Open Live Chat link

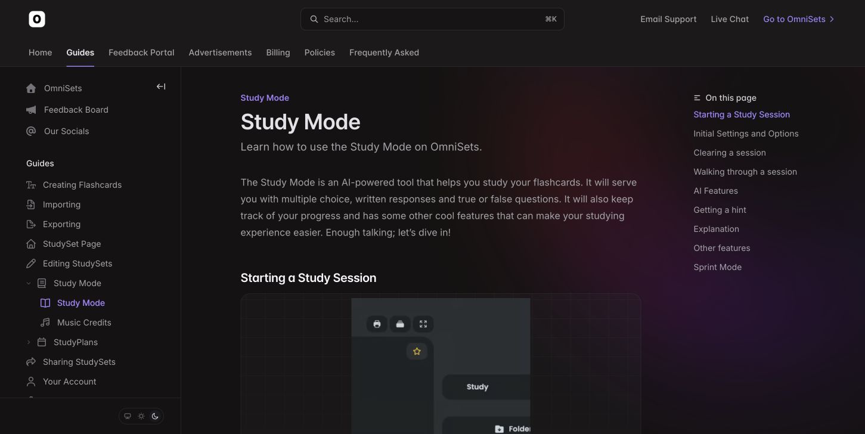(x=730, y=19)
